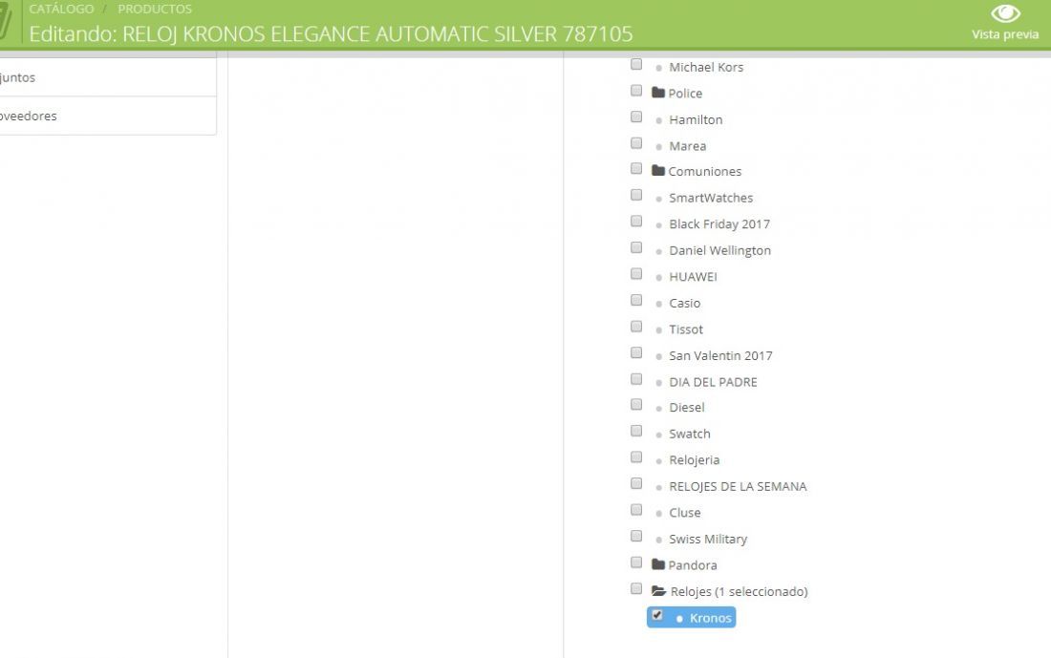Select the HUAWEI tree label
The width and height of the screenshot is (1051, 658).
[693, 277]
